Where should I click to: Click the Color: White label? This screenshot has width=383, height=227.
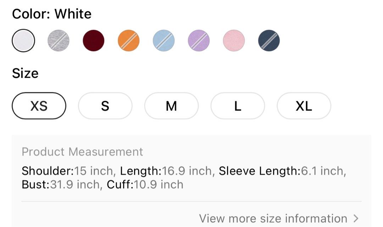coord(52,14)
